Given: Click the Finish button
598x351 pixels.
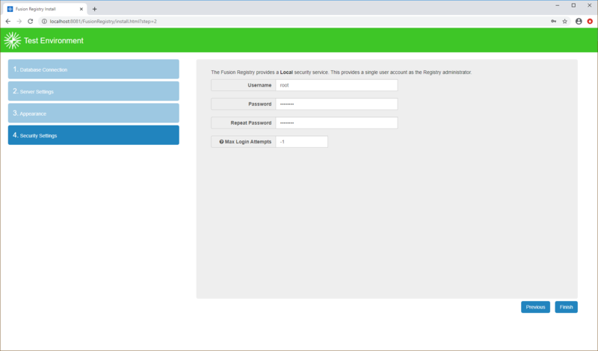Looking at the screenshot, I should point(566,307).
